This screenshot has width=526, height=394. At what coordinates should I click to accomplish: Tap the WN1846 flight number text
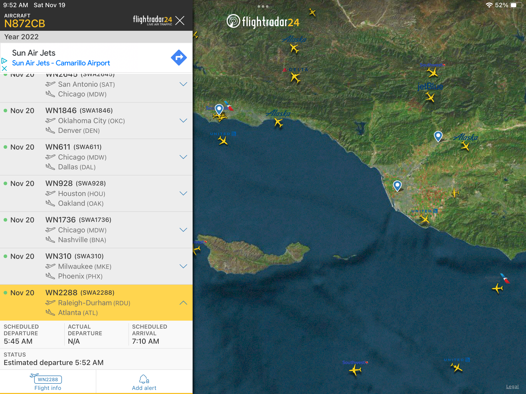click(x=61, y=111)
